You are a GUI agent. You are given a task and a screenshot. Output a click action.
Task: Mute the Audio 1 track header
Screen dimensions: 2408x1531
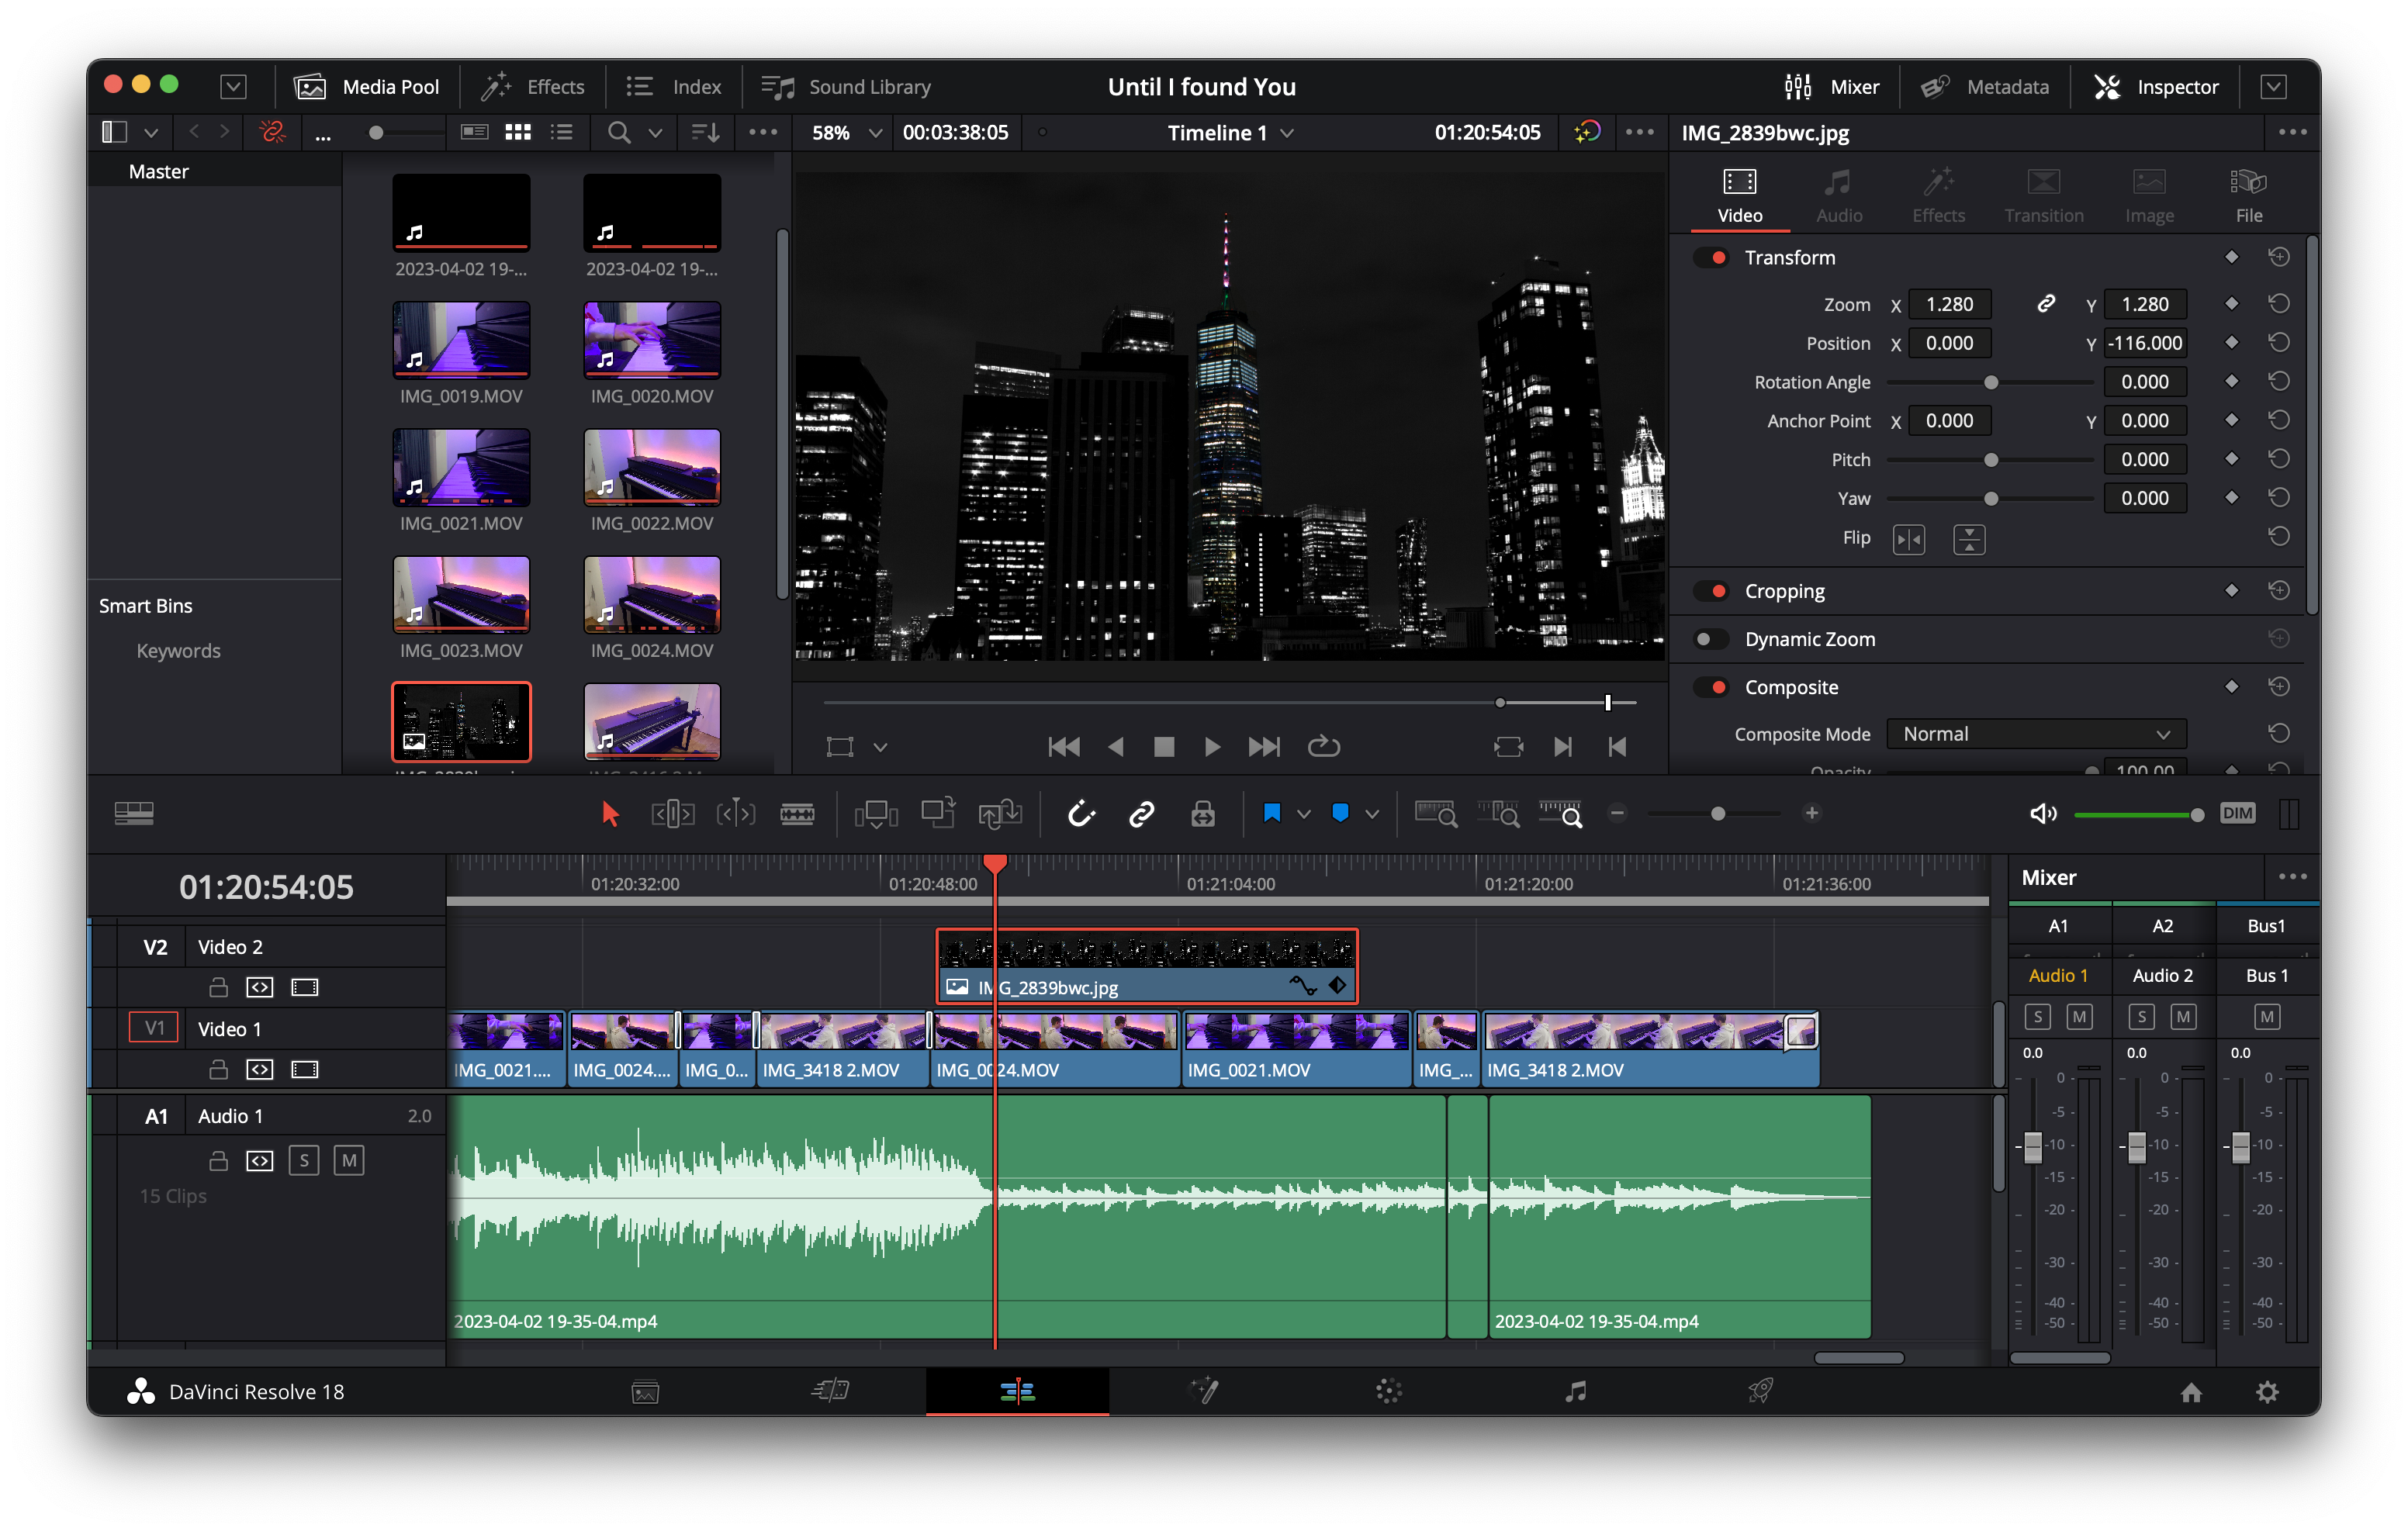[348, 1160]
